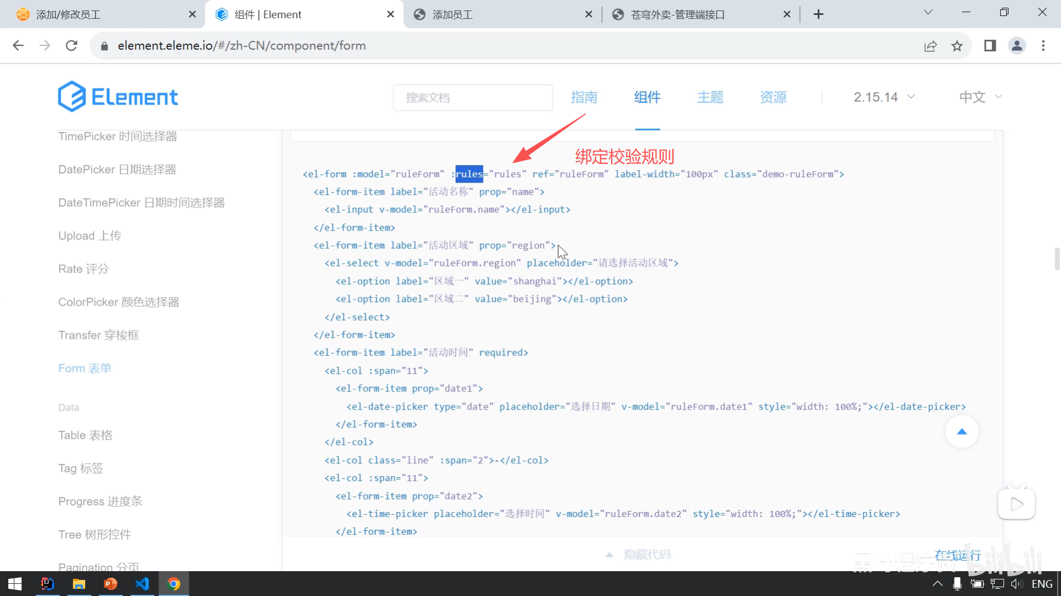Open the tab search chevron
Viewport: 1061px width, 596px height.
point(928,12)
